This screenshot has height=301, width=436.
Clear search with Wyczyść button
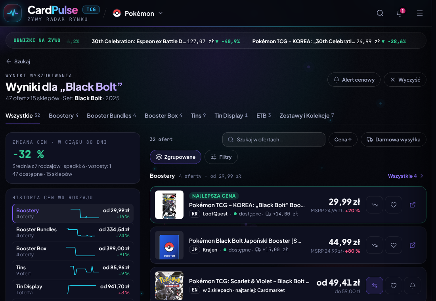(405, 80)
